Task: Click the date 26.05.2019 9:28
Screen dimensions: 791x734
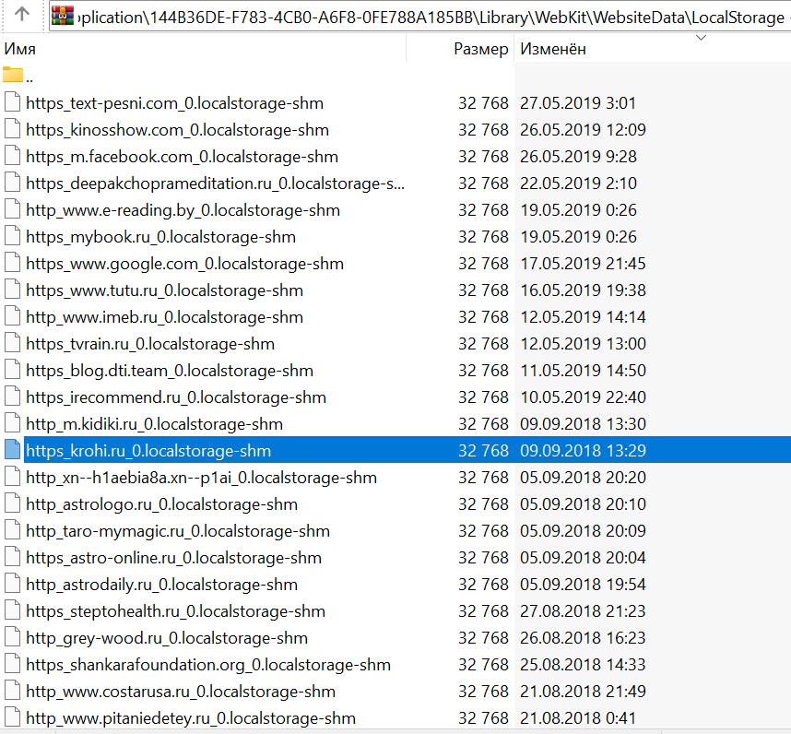Action: [x=578, y=157]
